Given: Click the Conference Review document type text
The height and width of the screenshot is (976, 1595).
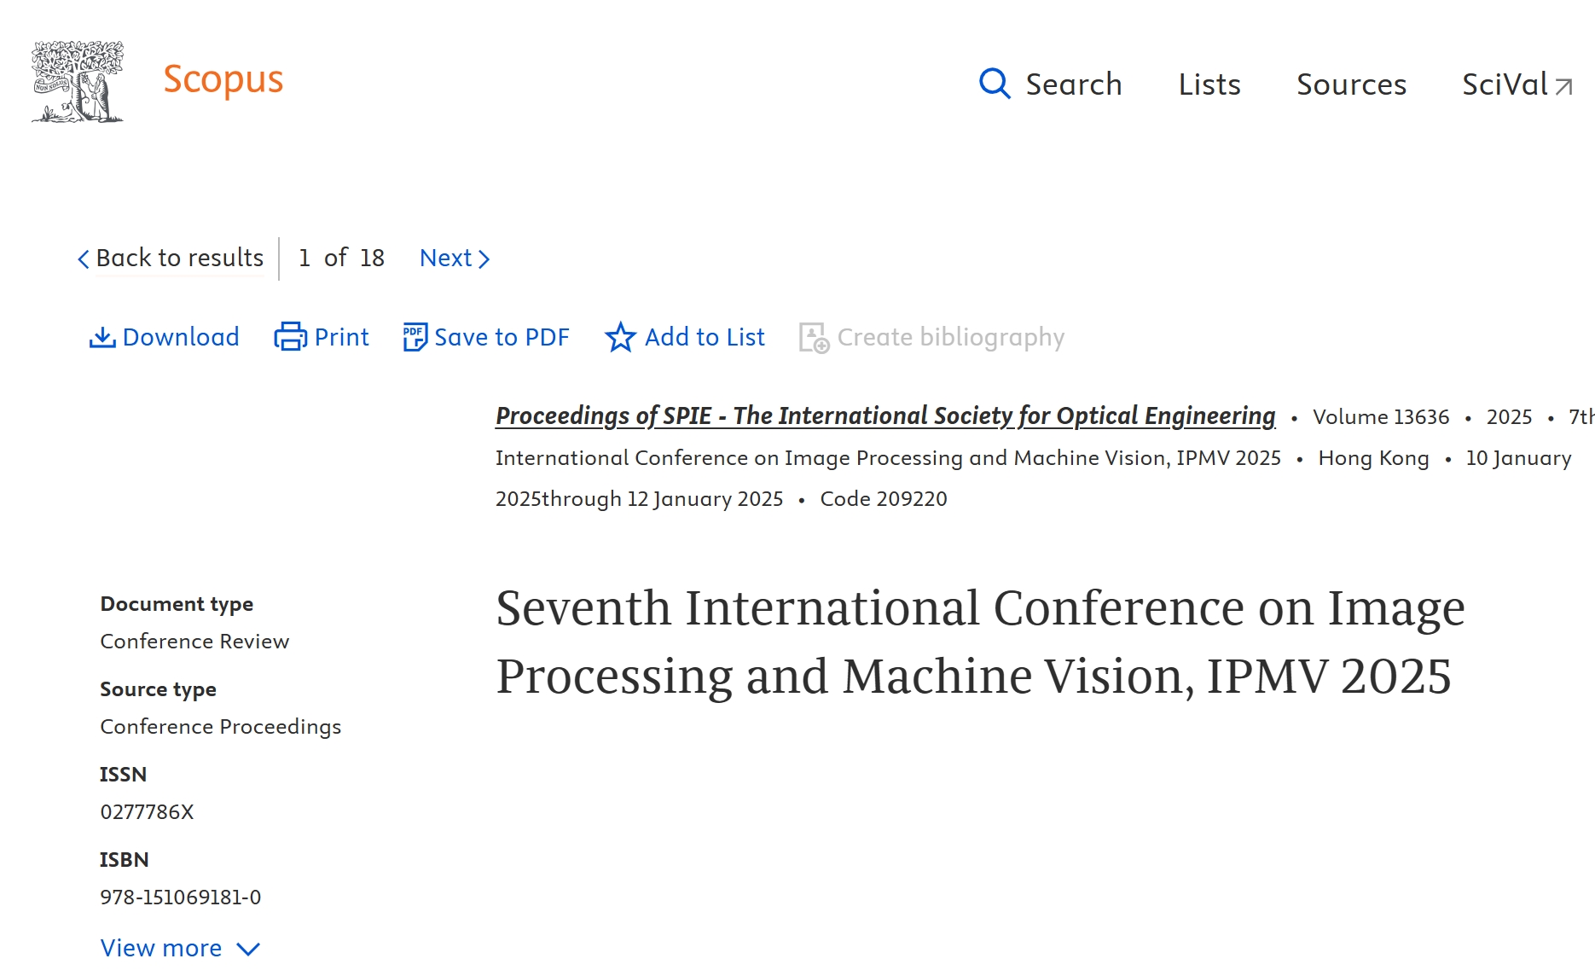Looking at the screenshot, I should 194,641.
